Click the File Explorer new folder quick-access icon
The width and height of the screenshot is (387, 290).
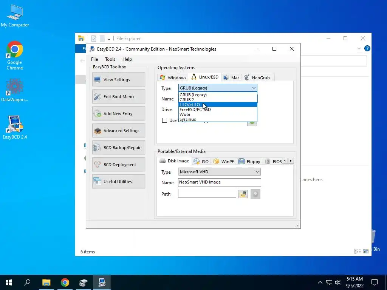click(x=102, y=39)
